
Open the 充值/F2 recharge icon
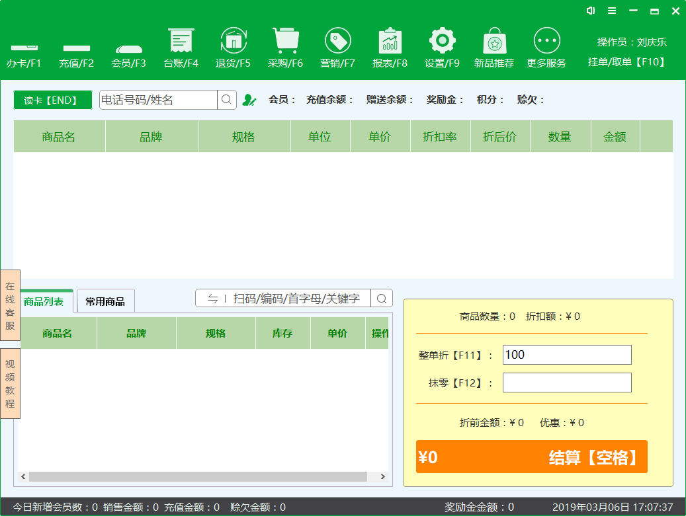point(76,48)
